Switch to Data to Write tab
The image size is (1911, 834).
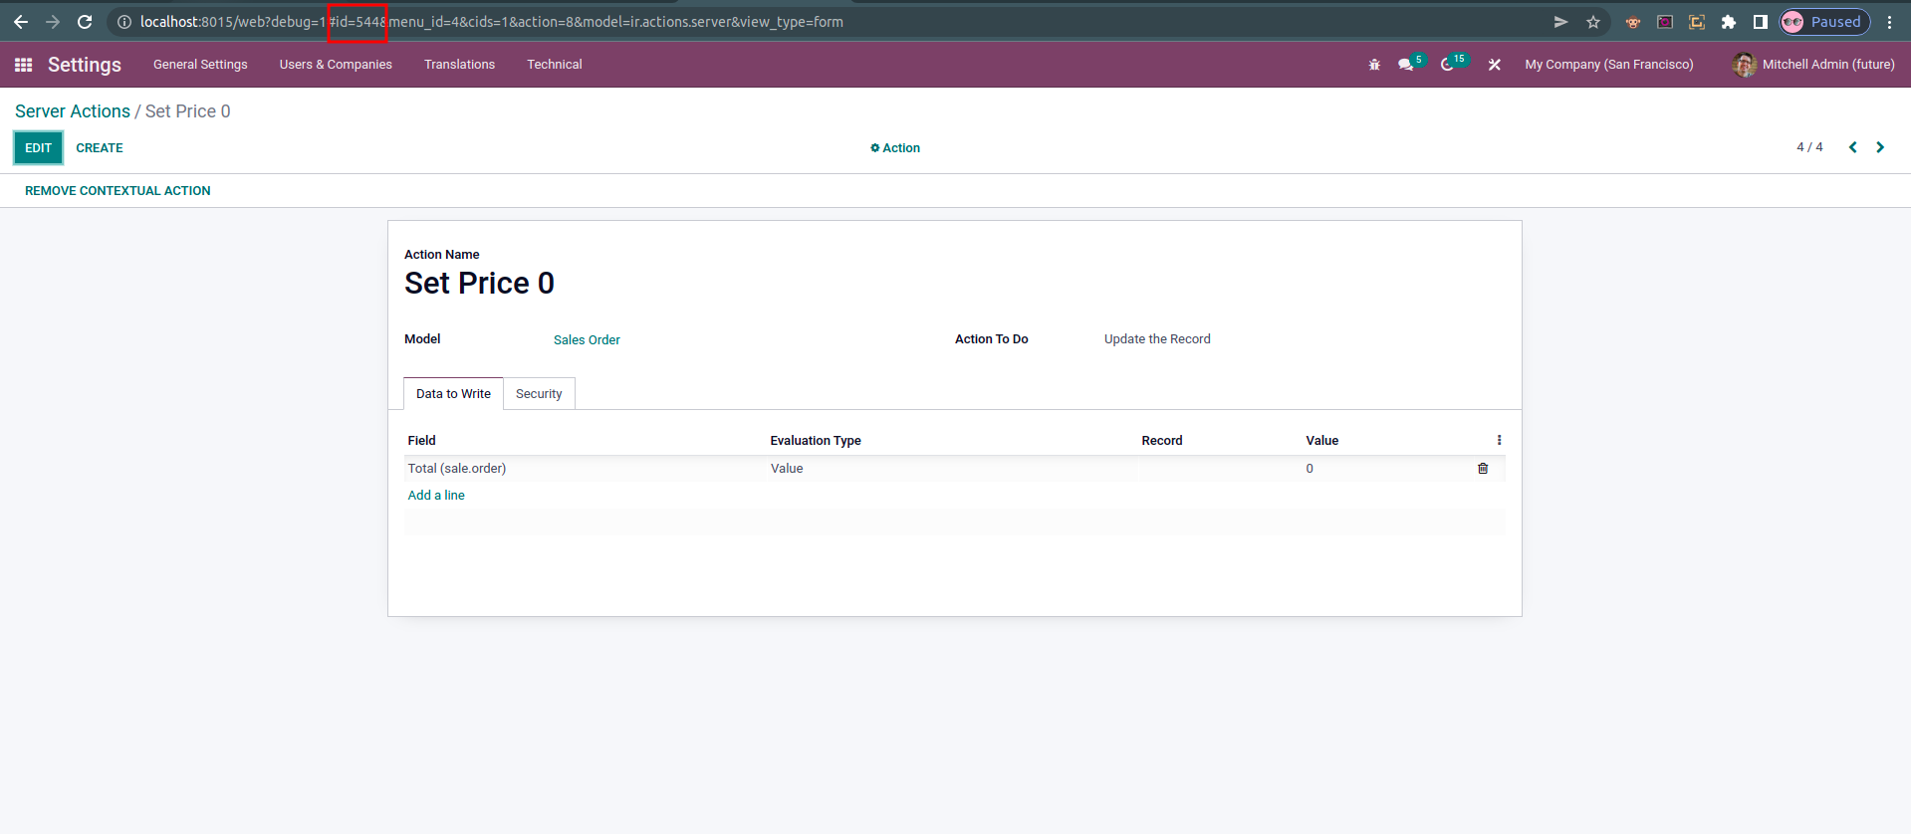453,394
